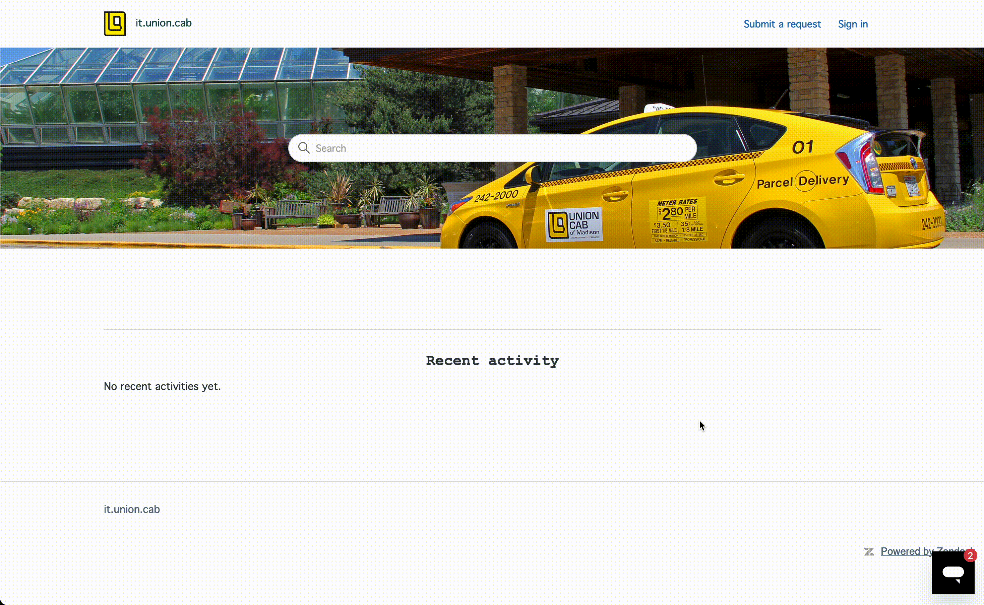Screen dimensions: 984x605
Task: Focus the Search input field
Action: (492, 148)
